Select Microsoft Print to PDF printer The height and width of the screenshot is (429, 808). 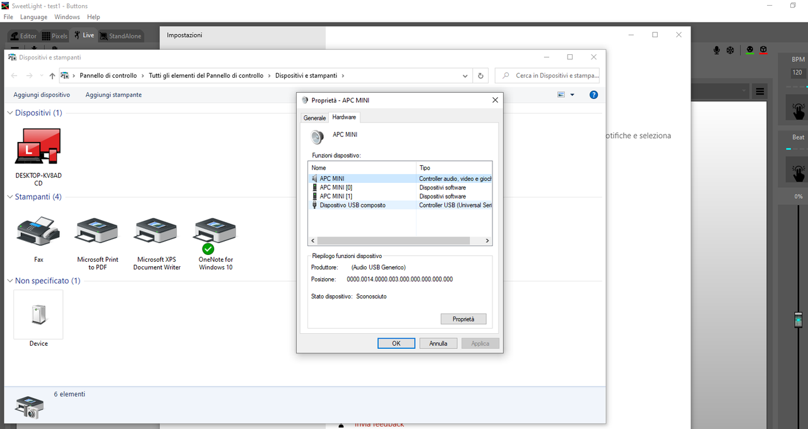[x=98, y=244]
